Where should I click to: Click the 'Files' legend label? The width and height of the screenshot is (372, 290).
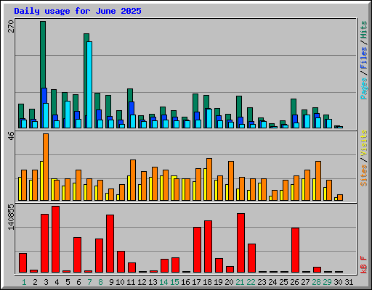point(363,57)
